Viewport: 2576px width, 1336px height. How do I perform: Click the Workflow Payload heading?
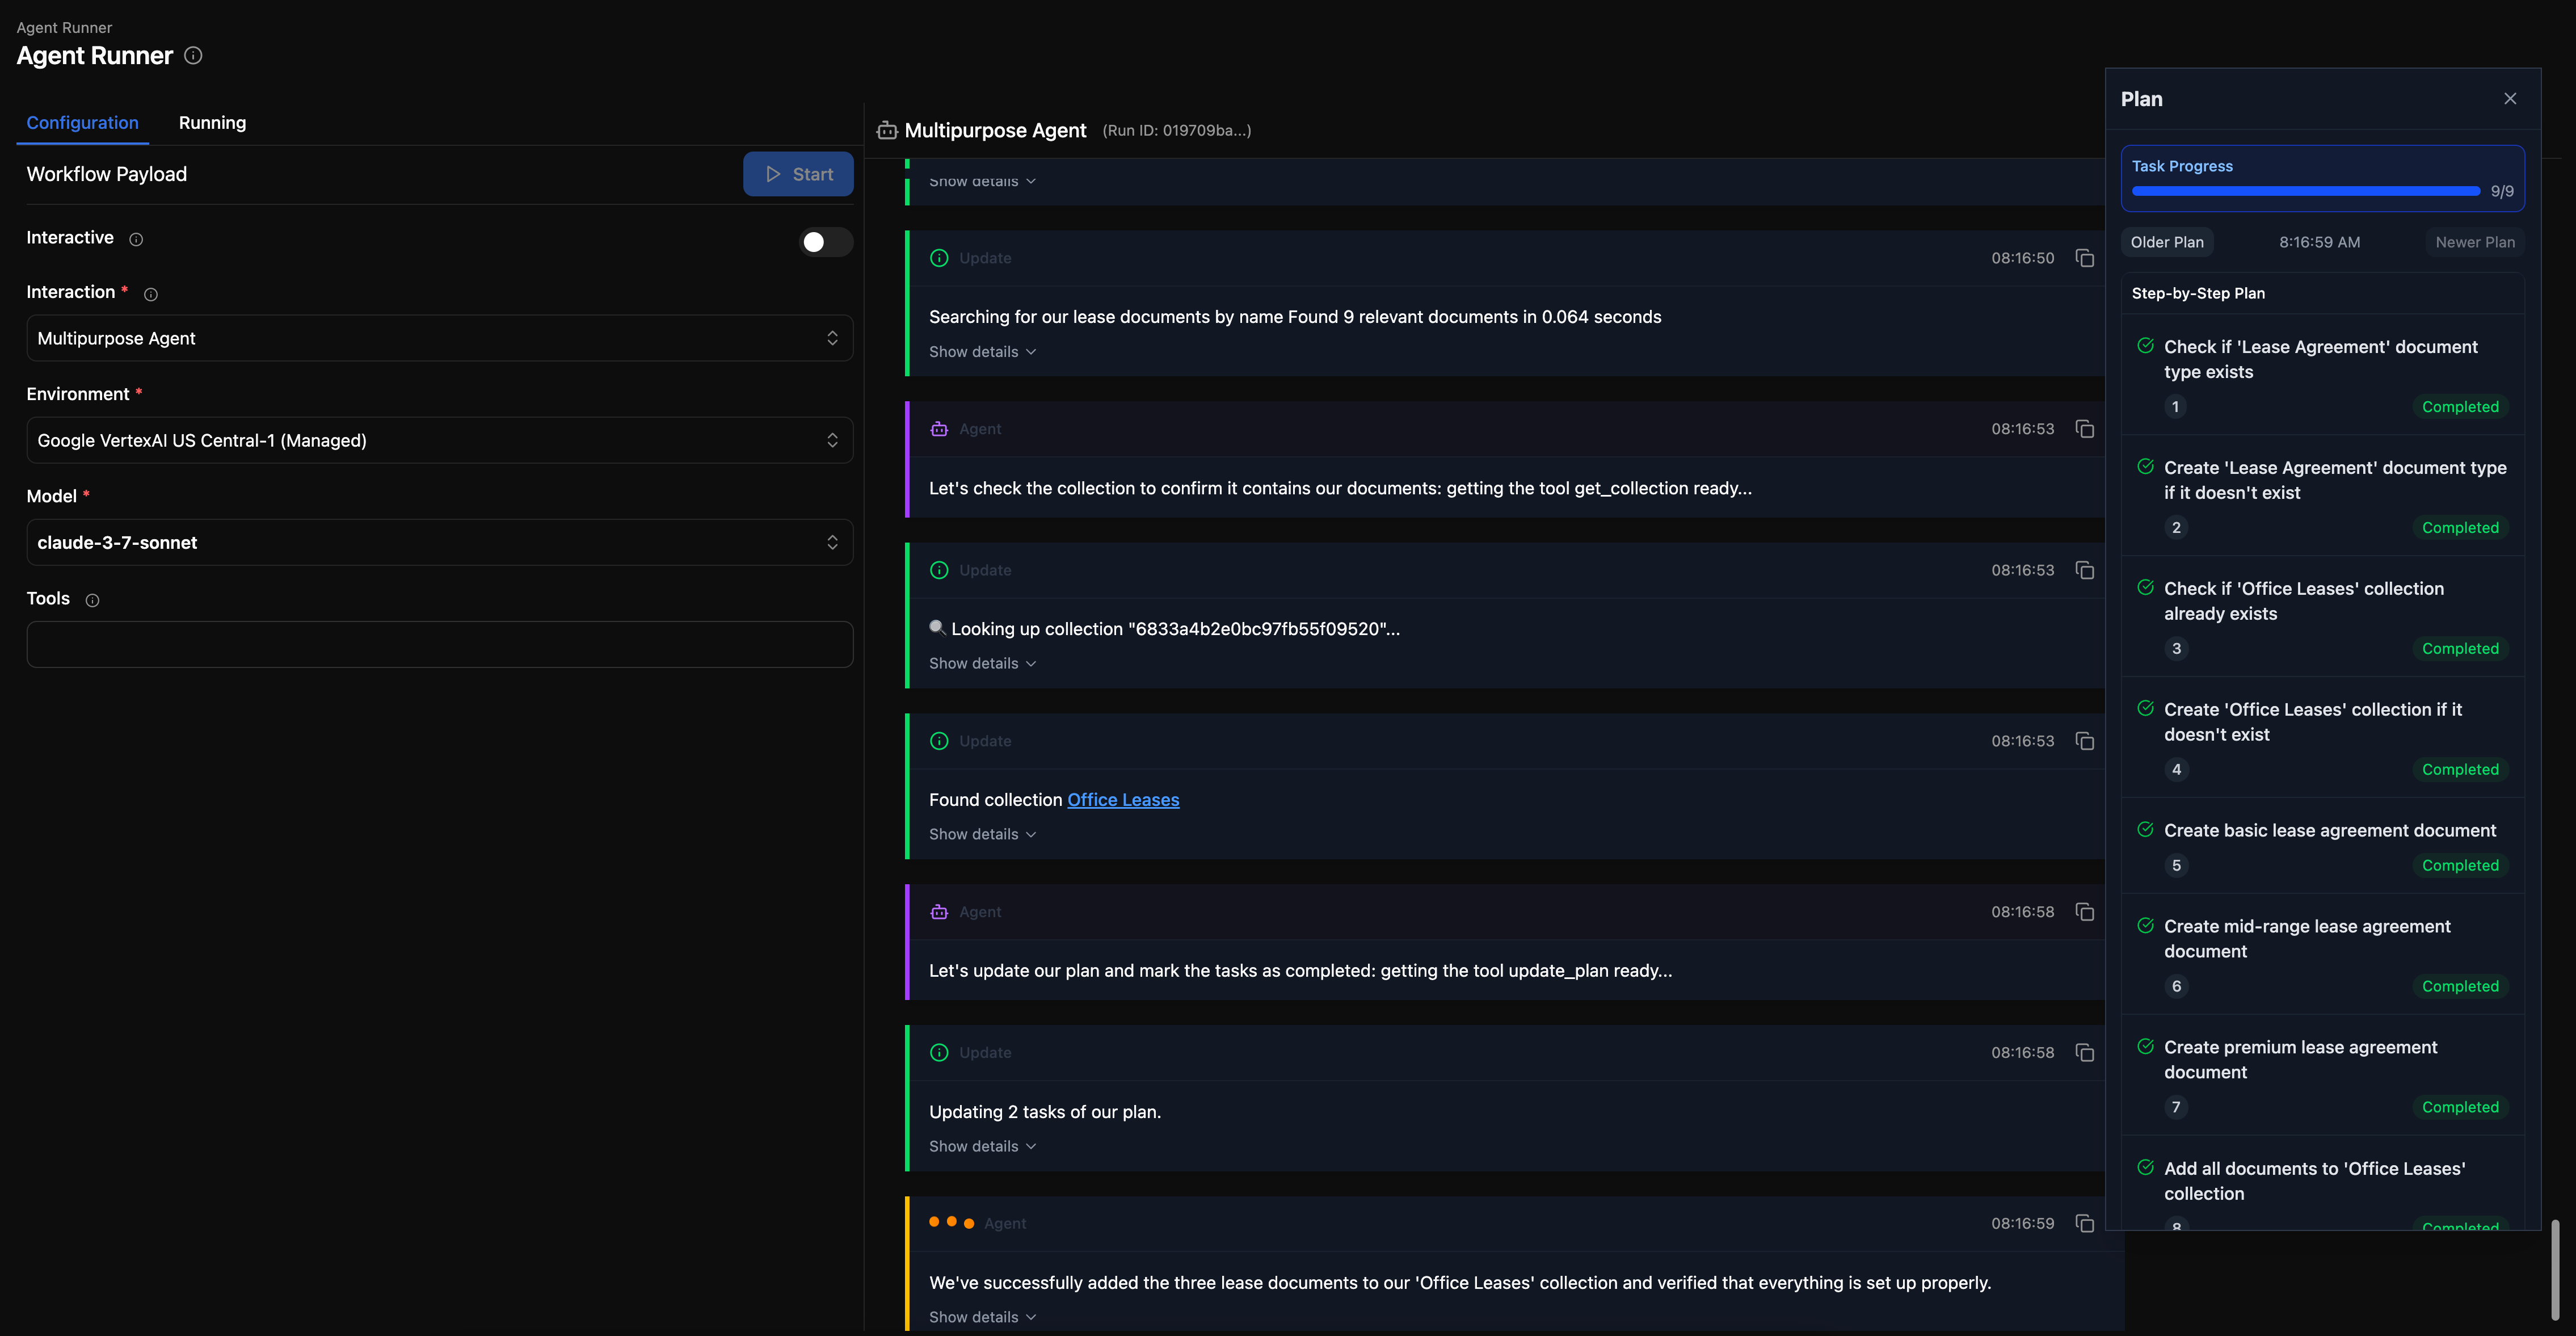106,175
